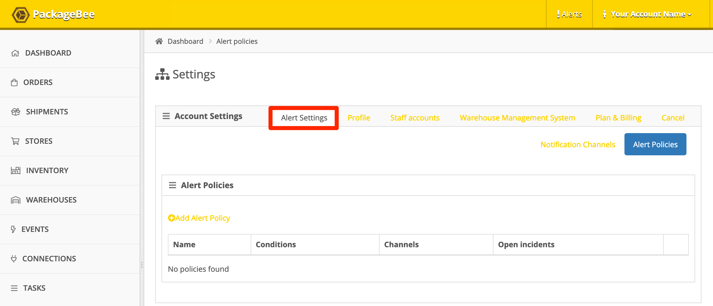Open the Staff accounts tab
Screen dimensions: 713x306
(415, 118)
